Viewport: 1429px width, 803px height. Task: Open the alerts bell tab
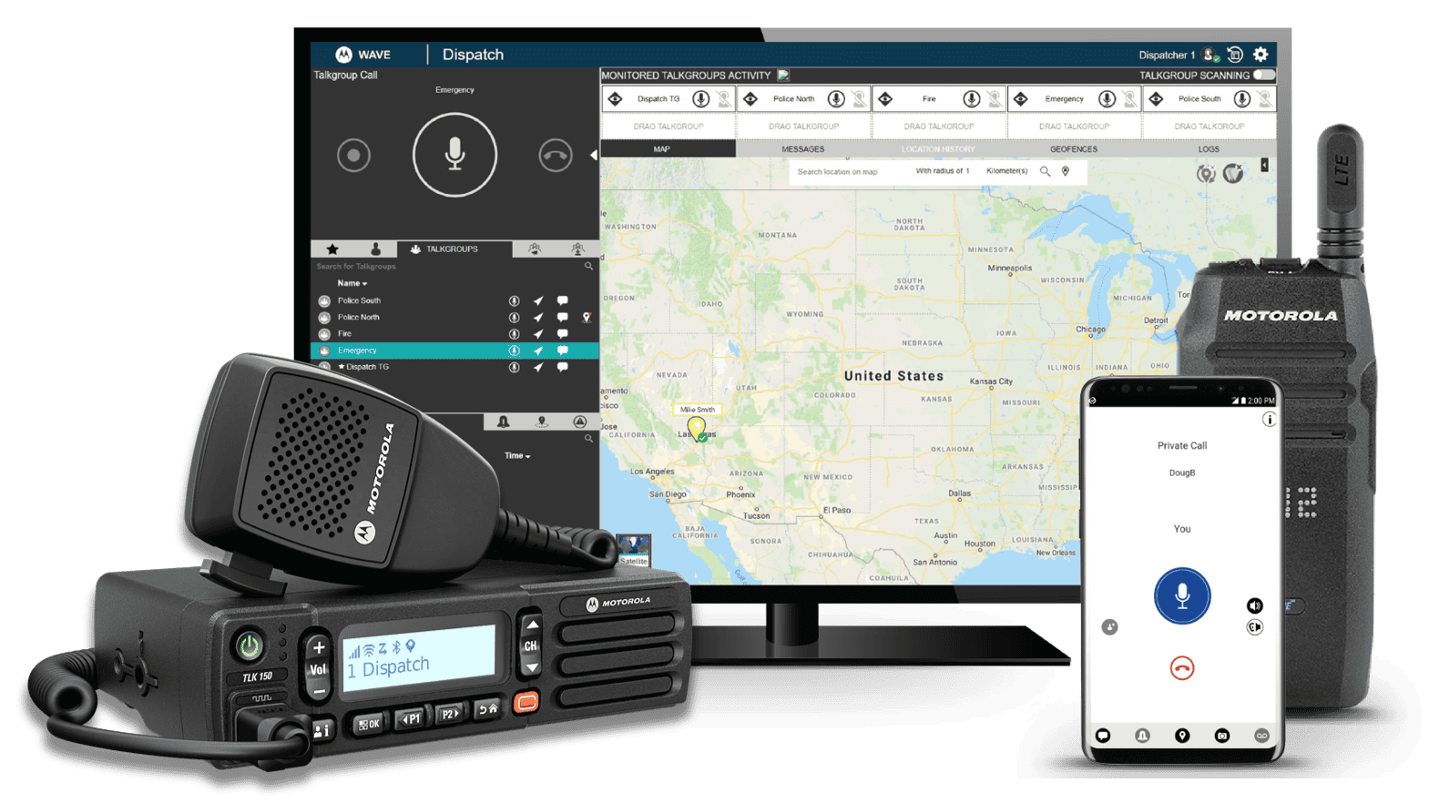(x=503, y=422)
